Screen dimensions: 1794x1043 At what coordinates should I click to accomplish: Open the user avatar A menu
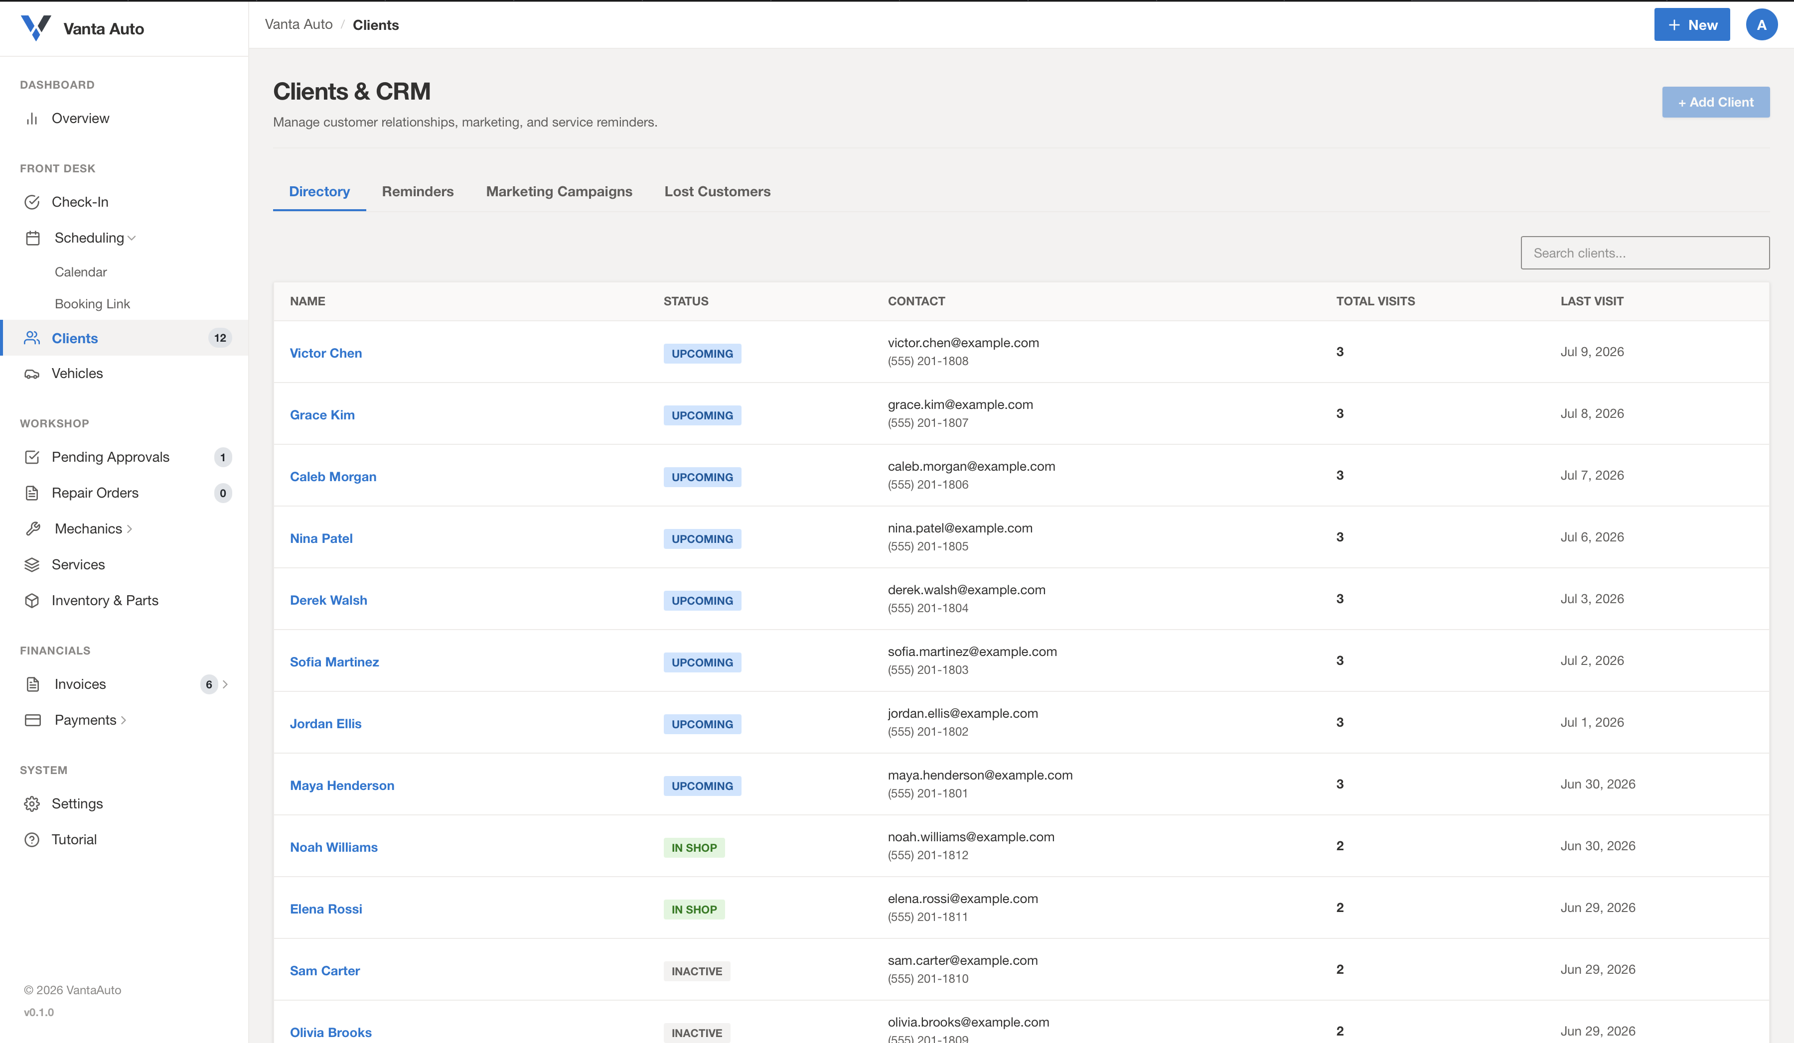pyautogui.click(x=1761, y=25)
